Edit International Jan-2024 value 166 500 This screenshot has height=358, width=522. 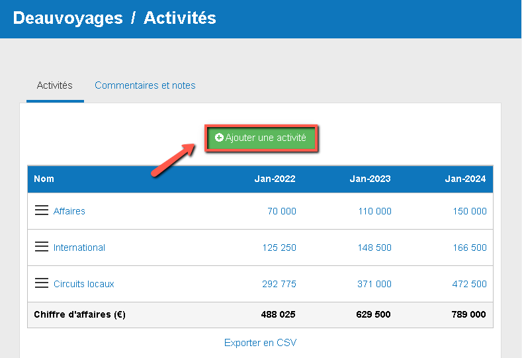click(470, 247)
